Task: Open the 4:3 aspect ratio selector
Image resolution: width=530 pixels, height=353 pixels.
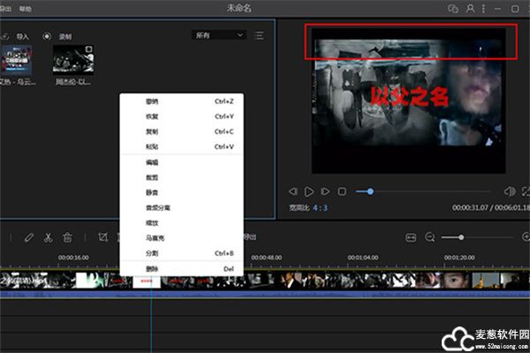Action: click(324, 208)
